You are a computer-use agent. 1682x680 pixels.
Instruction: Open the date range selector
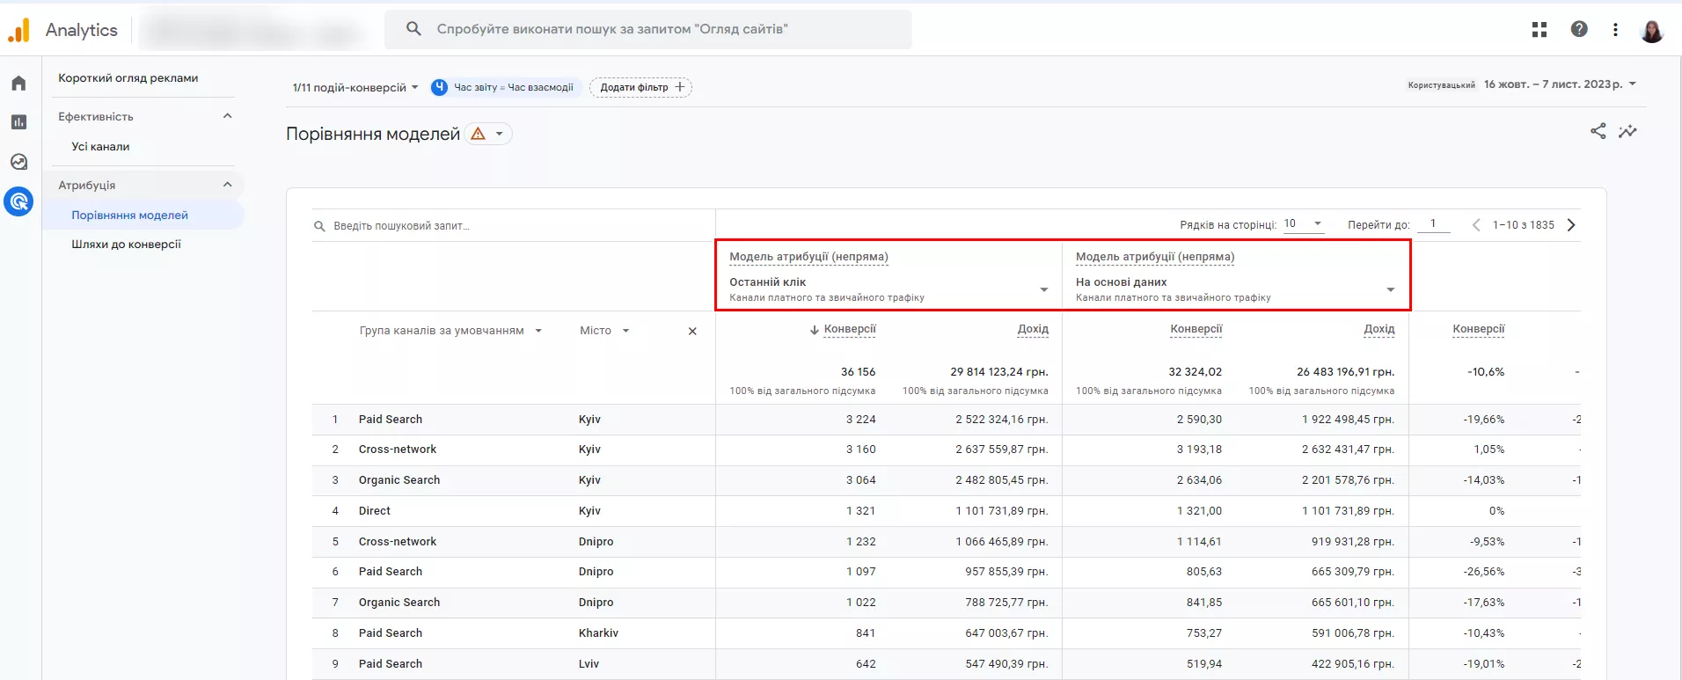pyautogui.click(x=1560, y=84)
